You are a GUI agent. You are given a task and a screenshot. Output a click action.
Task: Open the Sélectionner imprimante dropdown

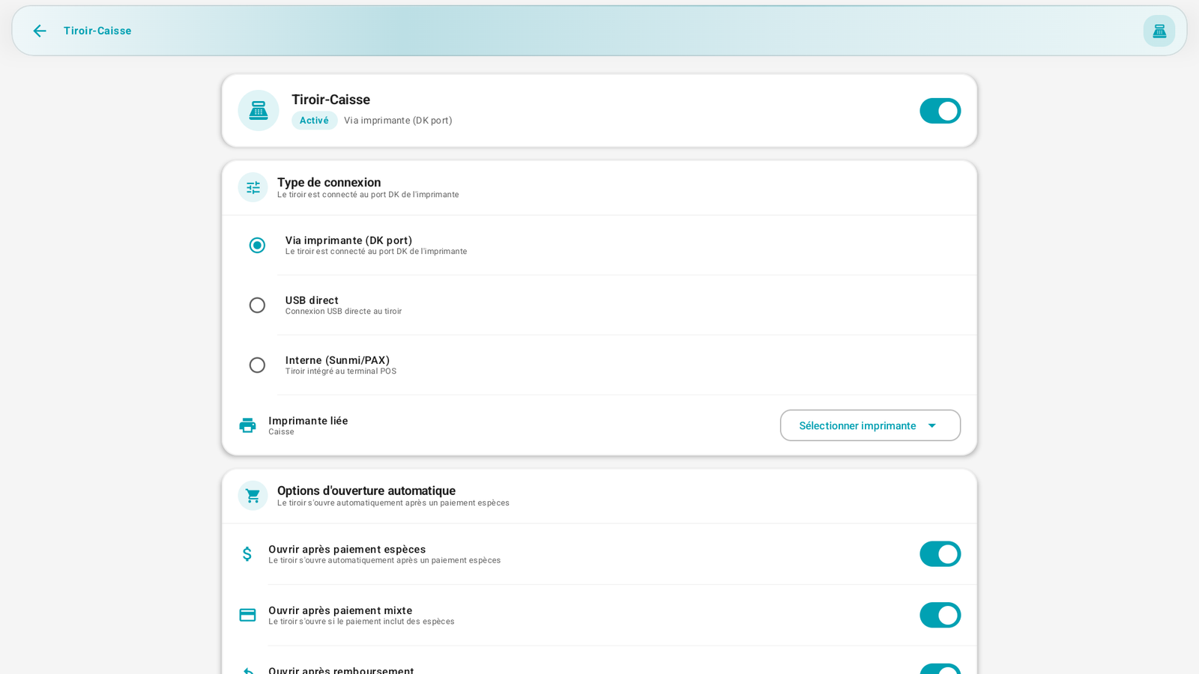tap(870, 425)
